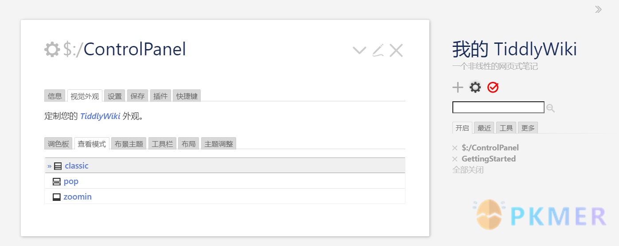This screenshot has width=619, height=246.
Task: Close the ControlPanel tiddler with X icon
Action: point(396,50)
